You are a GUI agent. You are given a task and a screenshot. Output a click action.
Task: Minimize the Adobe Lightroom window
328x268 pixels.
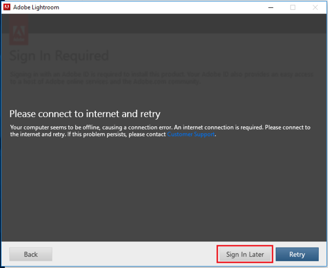click(x=269, y=7)
